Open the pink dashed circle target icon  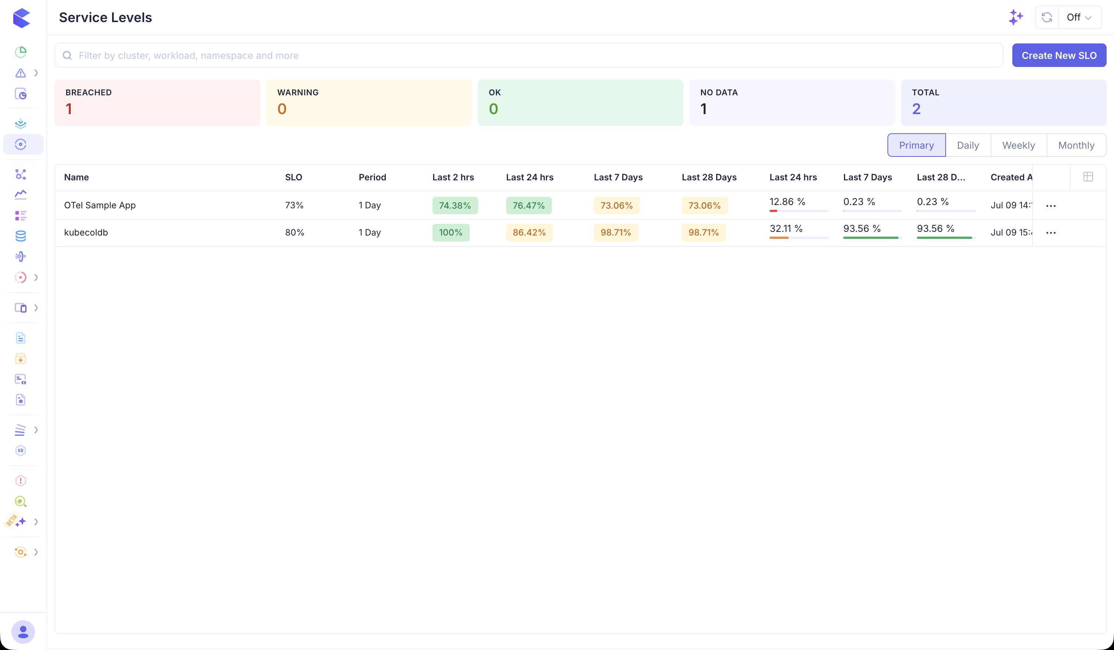point(20,277)
